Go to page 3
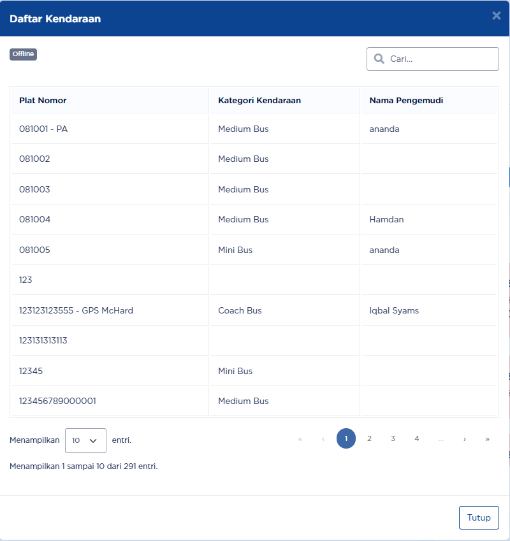The image size is (510, 541). 393,438
